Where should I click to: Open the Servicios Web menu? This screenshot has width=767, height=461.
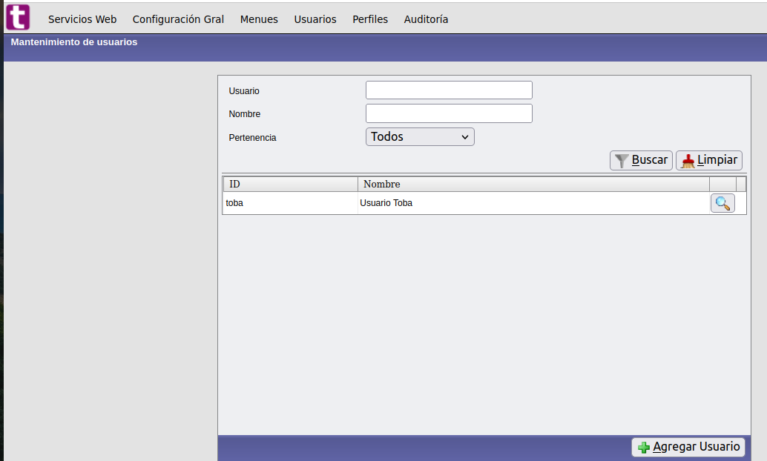(x=82, y=19)
